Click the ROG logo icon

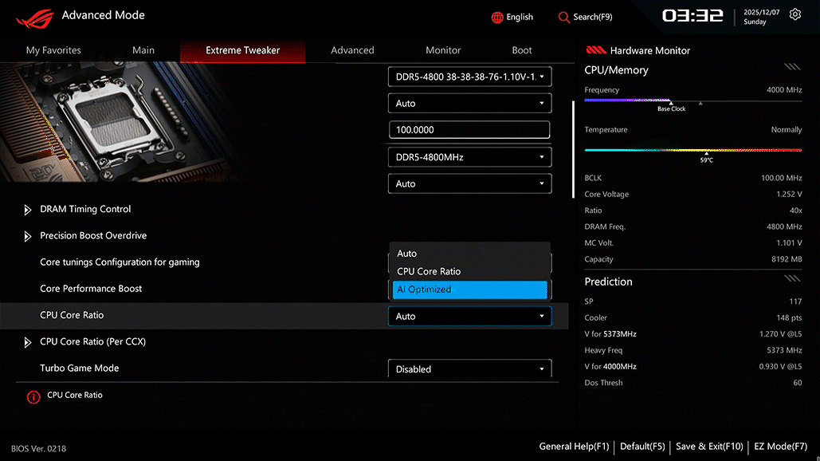click(34, 18)
